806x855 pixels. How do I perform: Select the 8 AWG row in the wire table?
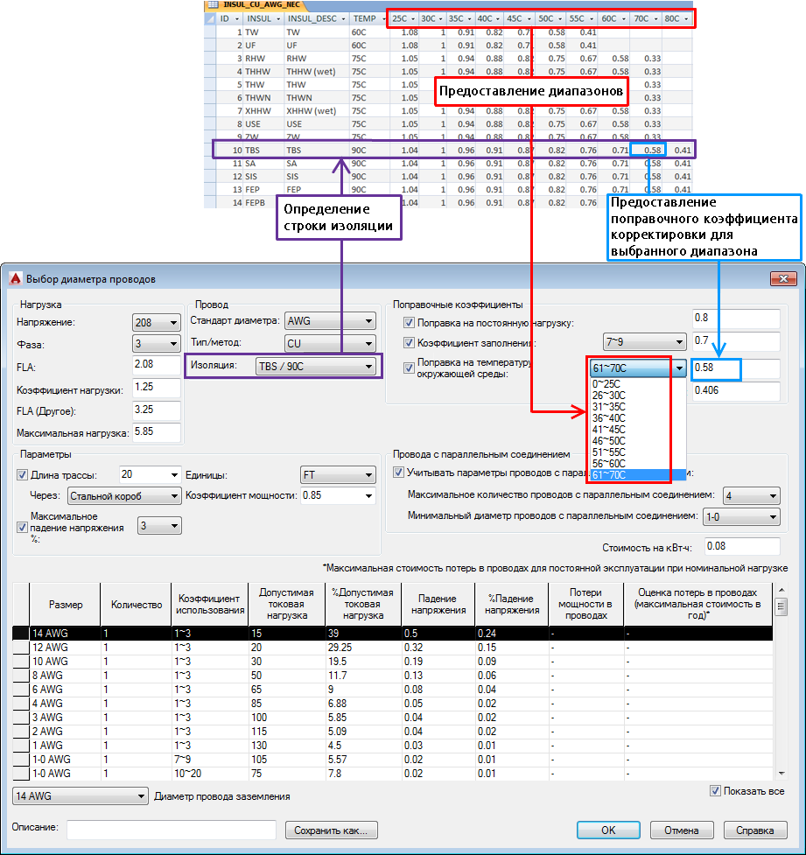[x=393, y=675]
